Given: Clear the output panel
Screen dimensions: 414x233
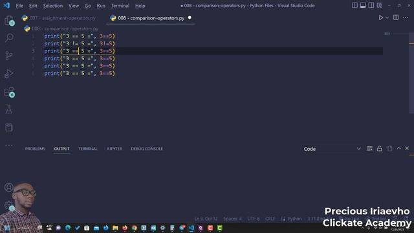Looking at the screenshot, I should [x=369, y=148].
